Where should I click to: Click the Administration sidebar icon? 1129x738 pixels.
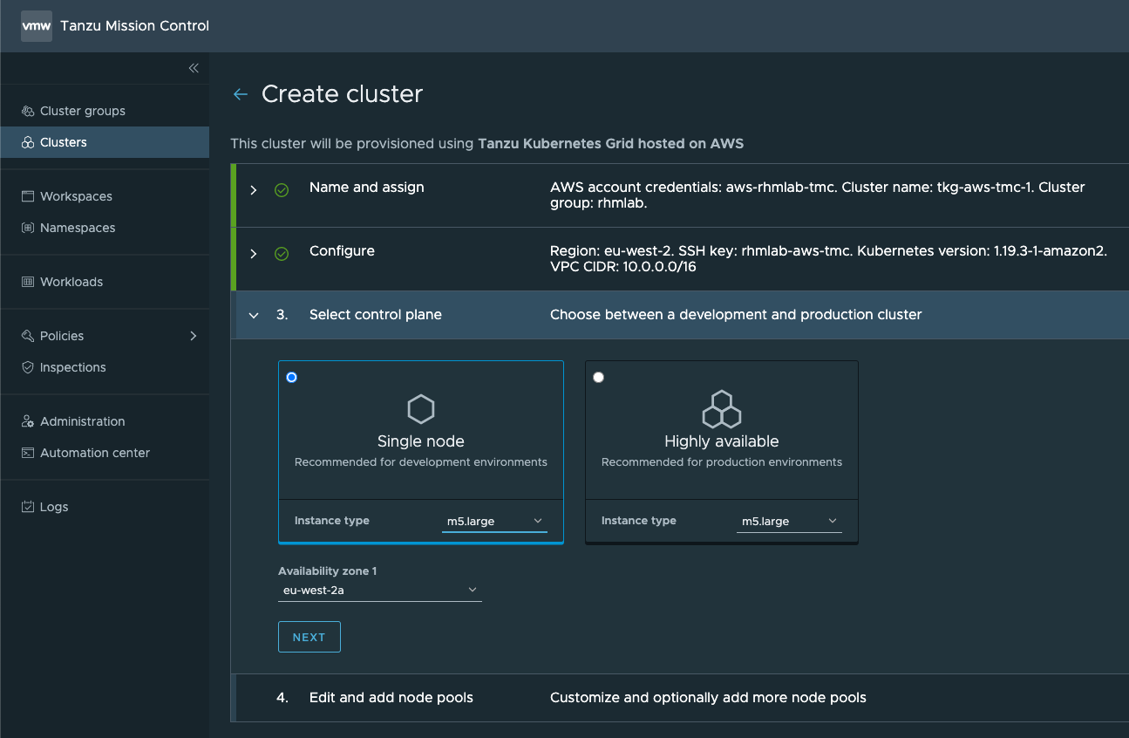(x=28, y=421)
